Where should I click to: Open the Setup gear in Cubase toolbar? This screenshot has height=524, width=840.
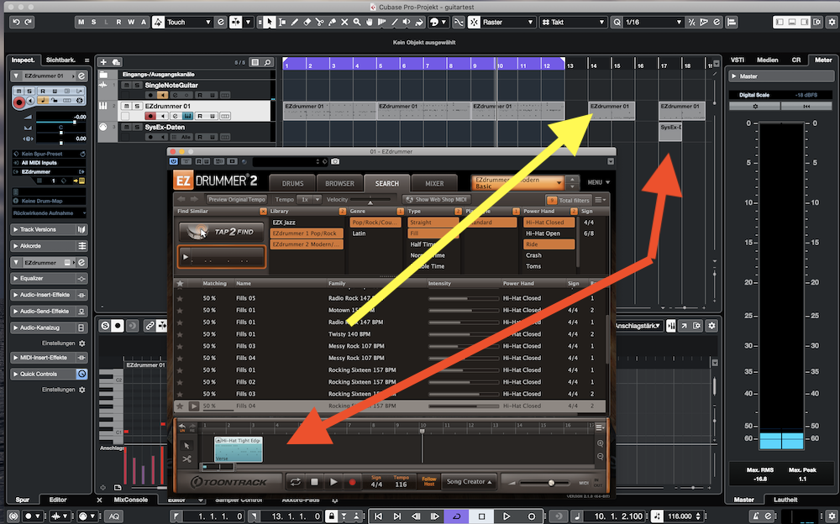pyautogui.click(x=832, y=22)
